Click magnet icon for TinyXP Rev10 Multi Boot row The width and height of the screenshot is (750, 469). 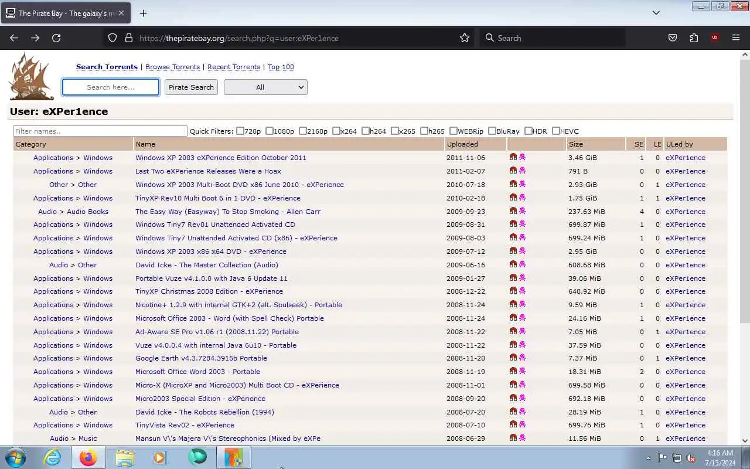[x=513, y=198]
